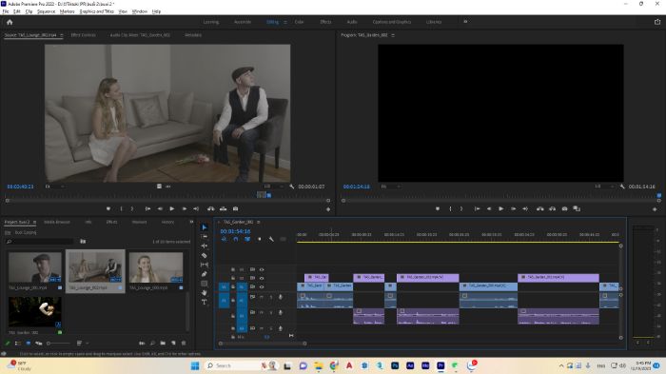Open Source monitor zoom level Fit dropdown

pos(54,187)
